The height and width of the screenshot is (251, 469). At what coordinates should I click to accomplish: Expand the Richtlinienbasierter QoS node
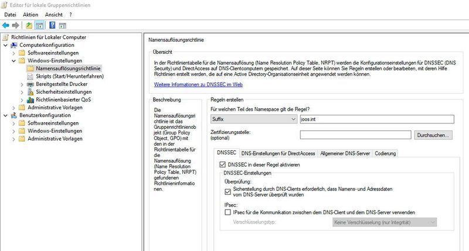pos(22,100)
